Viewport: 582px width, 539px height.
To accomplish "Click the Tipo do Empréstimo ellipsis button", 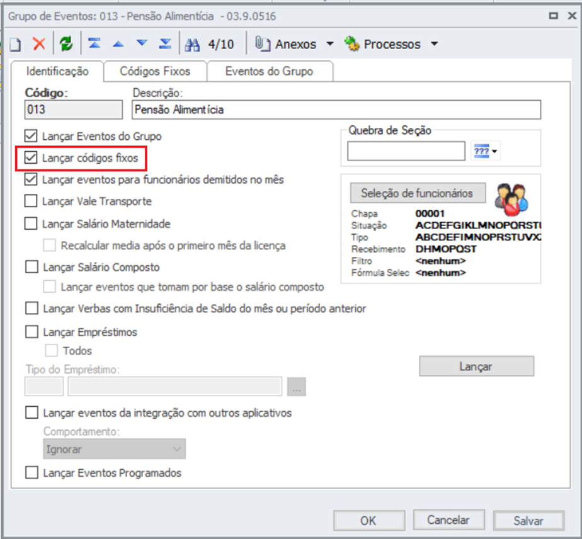I will pyautogui.click(x=297, y=387).
